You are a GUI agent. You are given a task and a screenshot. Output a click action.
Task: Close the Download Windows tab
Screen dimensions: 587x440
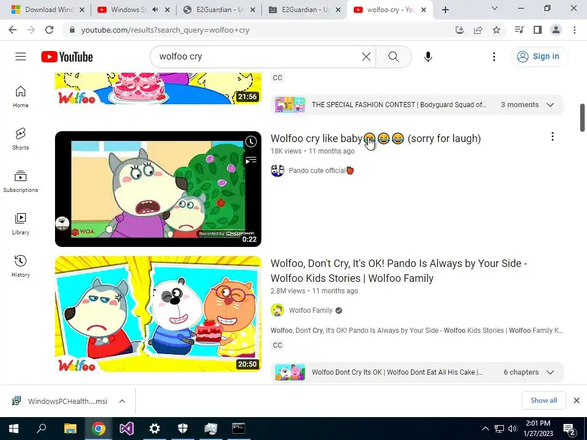coord(82,10)
